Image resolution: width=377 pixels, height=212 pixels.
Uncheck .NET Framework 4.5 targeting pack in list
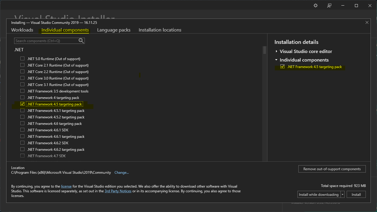point(22,104)
